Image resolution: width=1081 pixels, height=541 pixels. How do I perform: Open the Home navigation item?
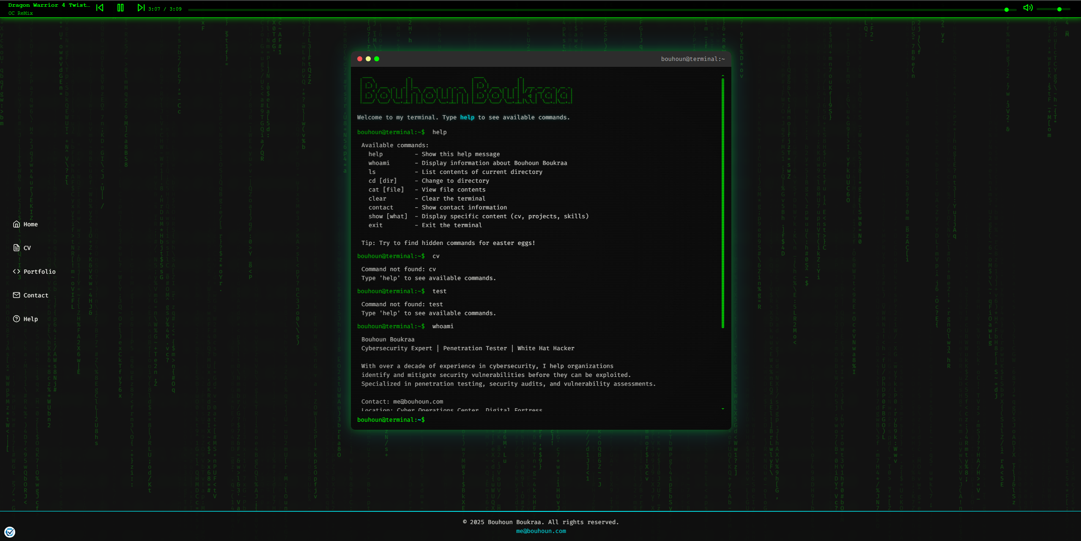tap(25, 224)
